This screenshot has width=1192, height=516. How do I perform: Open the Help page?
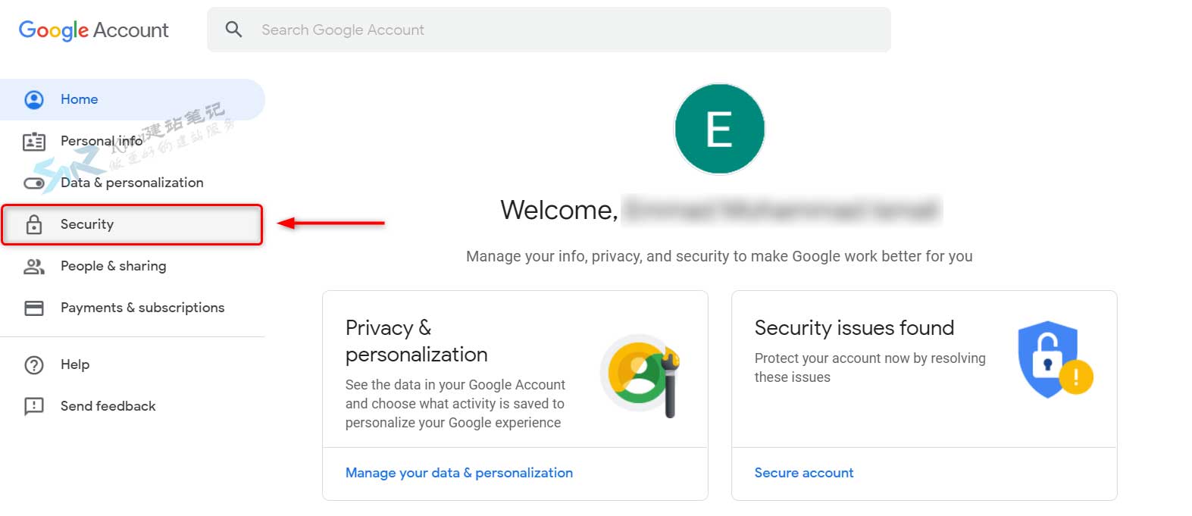pos(133,364)
